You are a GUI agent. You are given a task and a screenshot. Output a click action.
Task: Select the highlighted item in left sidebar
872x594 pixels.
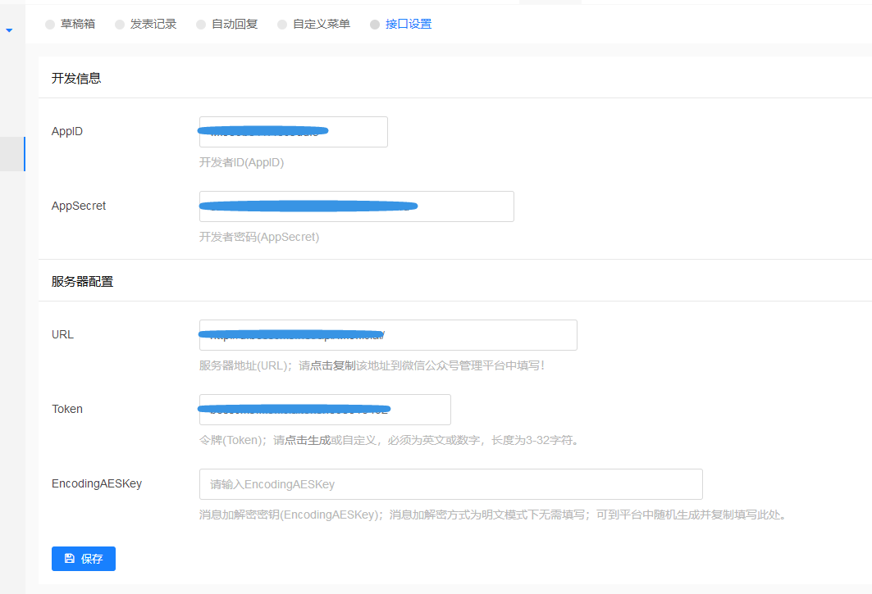[12, 154]
